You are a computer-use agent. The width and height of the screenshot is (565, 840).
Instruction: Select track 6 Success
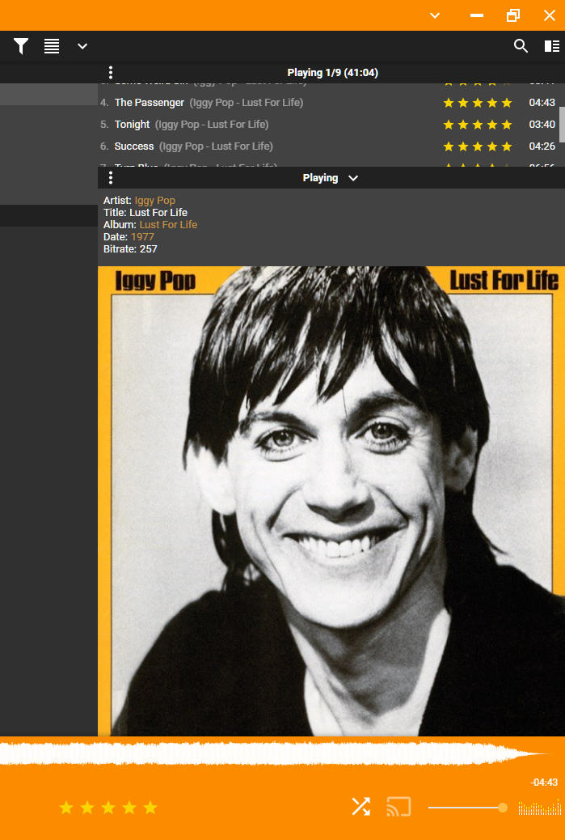click(329, 146)
